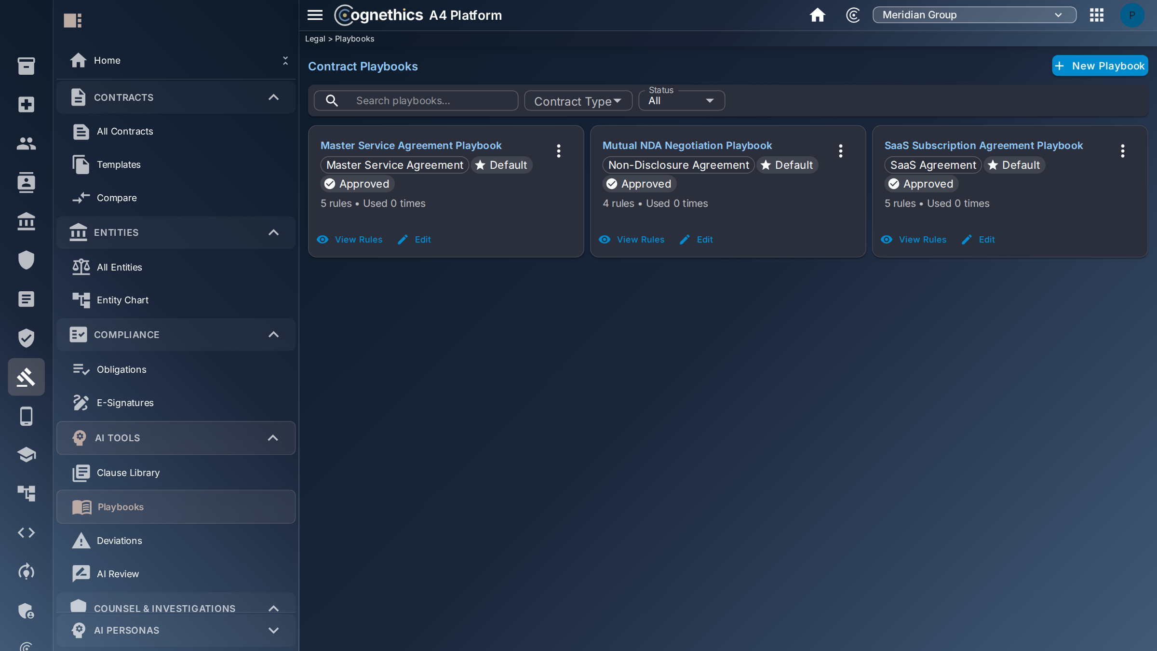Go to the home icon in the top bar
The height and width of the screenshot is (651, 1157).
click(x=817, y=15)
